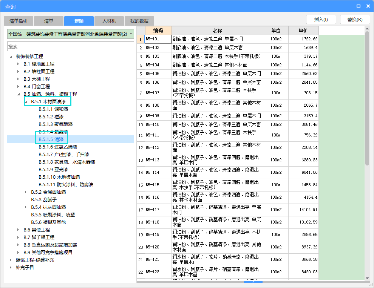Click the 插入(I) button
The width and height of the screenshot is (374, 288).
321,20
